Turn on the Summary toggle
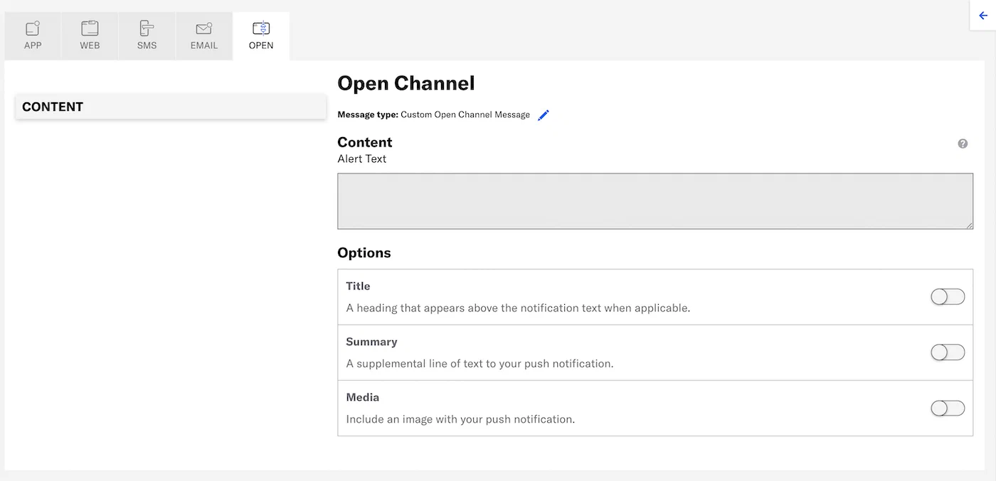This screenshot has width=996, height=481. click(947, 352)
